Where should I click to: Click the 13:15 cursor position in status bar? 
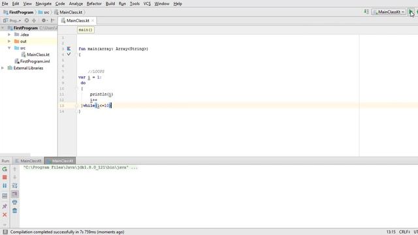pyautogui.click(x=391, y=232)
